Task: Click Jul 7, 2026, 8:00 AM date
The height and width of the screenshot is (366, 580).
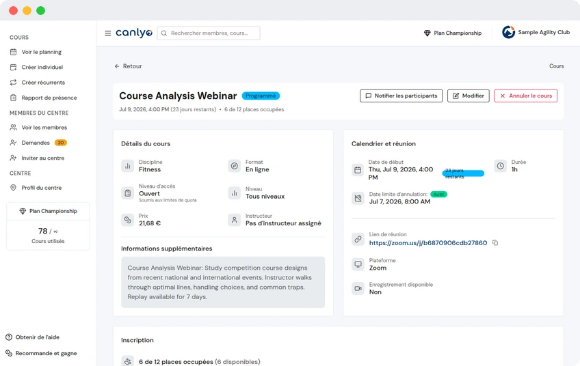Action: point(399,201)
